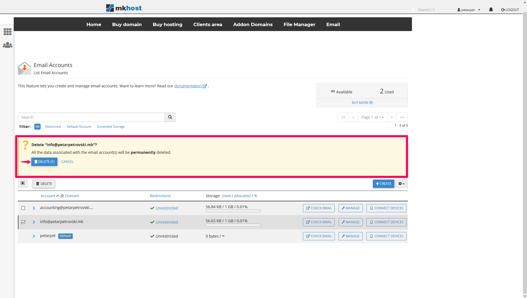Uncheck the info@petarpetrovski.mk checkbox
This screenshot has width=527, height=298.
(x=23, y=222)
